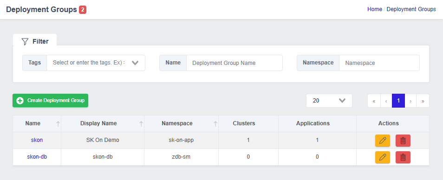This screenshot has width=443, height=180.
Task: Click the Home breadcrumb link
Action: click(375, 9)
